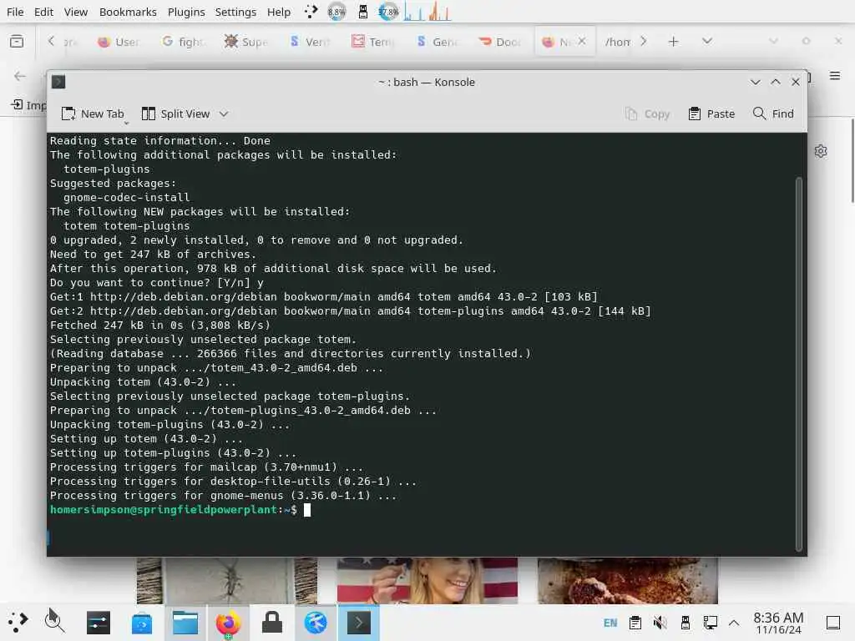Image resolution: width=855 pixels, height=641 pixels.
Task: Open the clipboard tray icon
Action: click(x=635, y=623)
